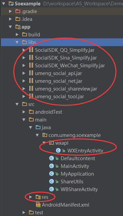This screenshot has height=216, width=123.
Task: Click the res resources folder icon
Action: [x=38, y=197]
